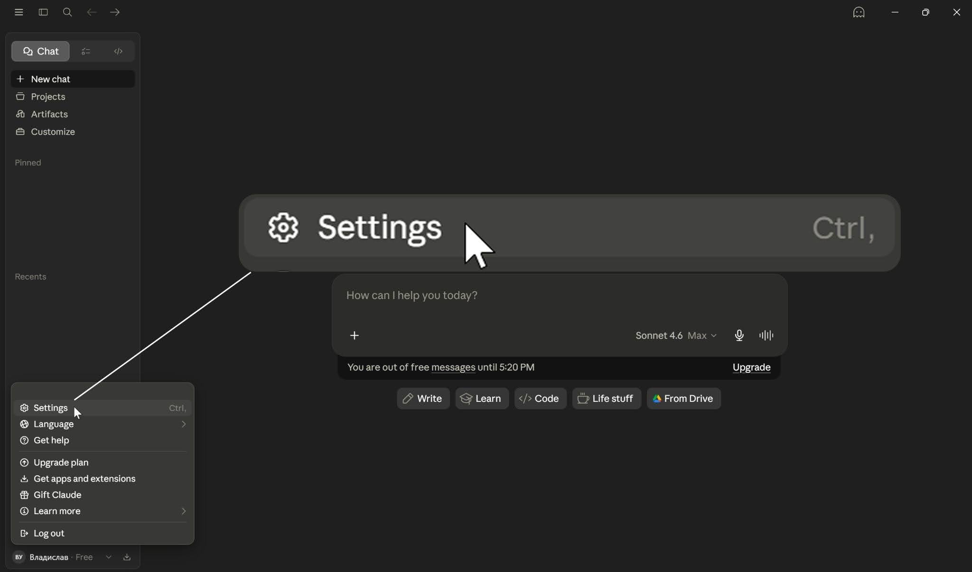Click the download icon beside the user profile
This screenshot has height=572, width=972.
pyautogui.click(x=127, y=557)
